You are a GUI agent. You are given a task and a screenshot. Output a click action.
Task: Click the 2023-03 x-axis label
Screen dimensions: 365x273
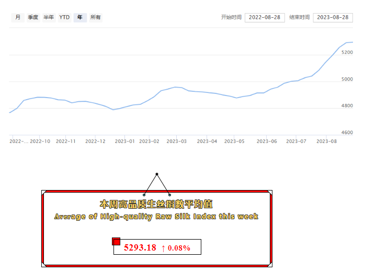pos(177,141)
